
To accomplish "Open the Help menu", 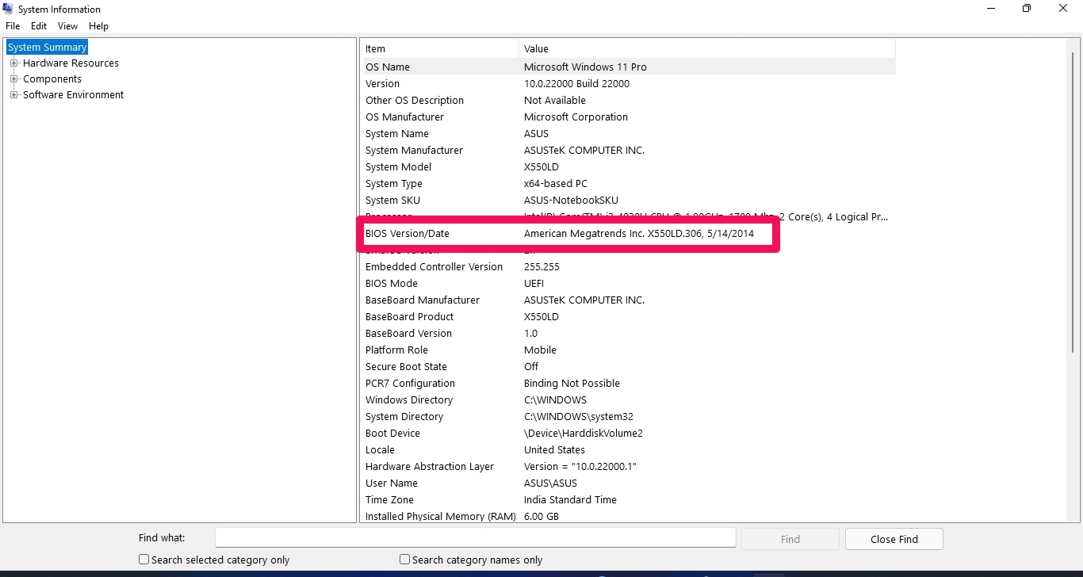I will tap(98, 26).
